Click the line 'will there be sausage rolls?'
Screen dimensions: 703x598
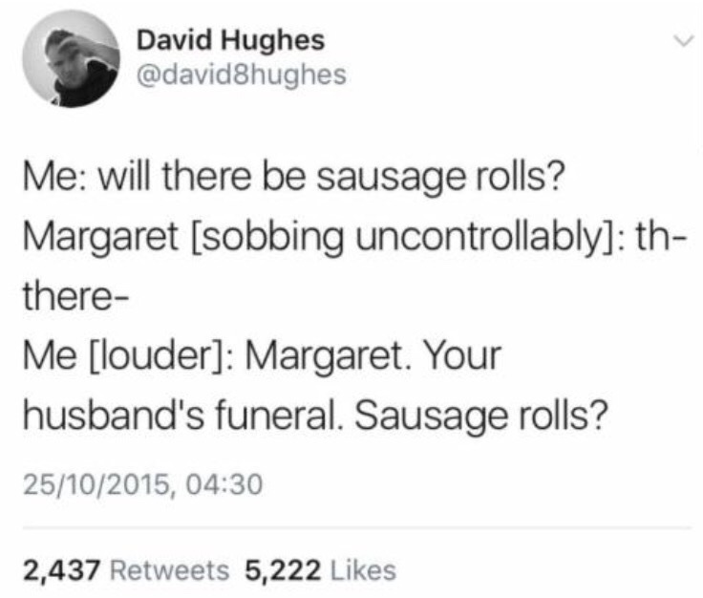(x=330, y=177)
